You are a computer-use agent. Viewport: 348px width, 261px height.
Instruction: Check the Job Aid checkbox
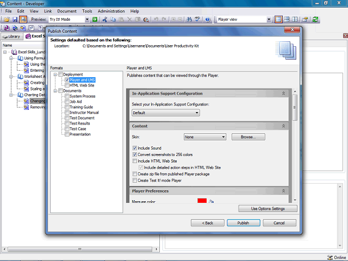pos(67,102)
